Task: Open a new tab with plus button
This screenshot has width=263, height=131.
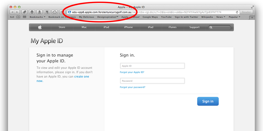Action: click(x=252, y=17)
